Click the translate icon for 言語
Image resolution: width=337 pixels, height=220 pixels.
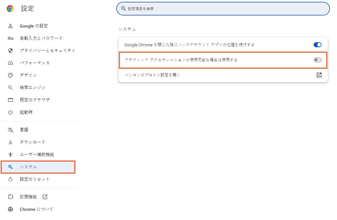[x=10, y=130]
